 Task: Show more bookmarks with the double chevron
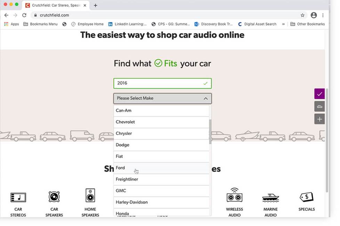coord(283,24)
